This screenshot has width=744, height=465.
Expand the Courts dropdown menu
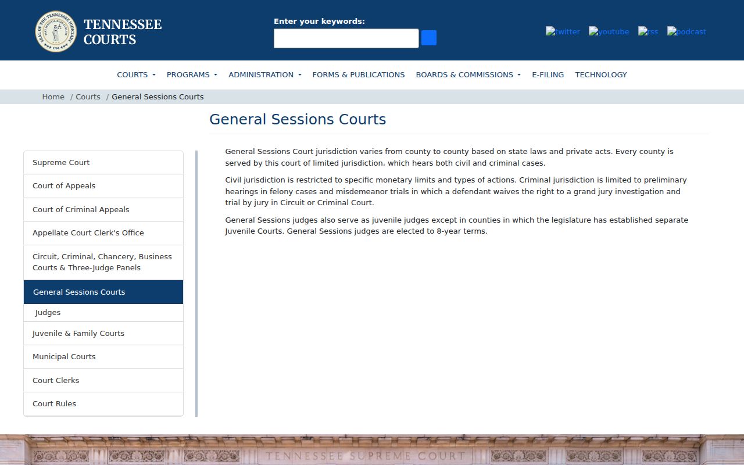pyautogui.click(x=136, y=74)
